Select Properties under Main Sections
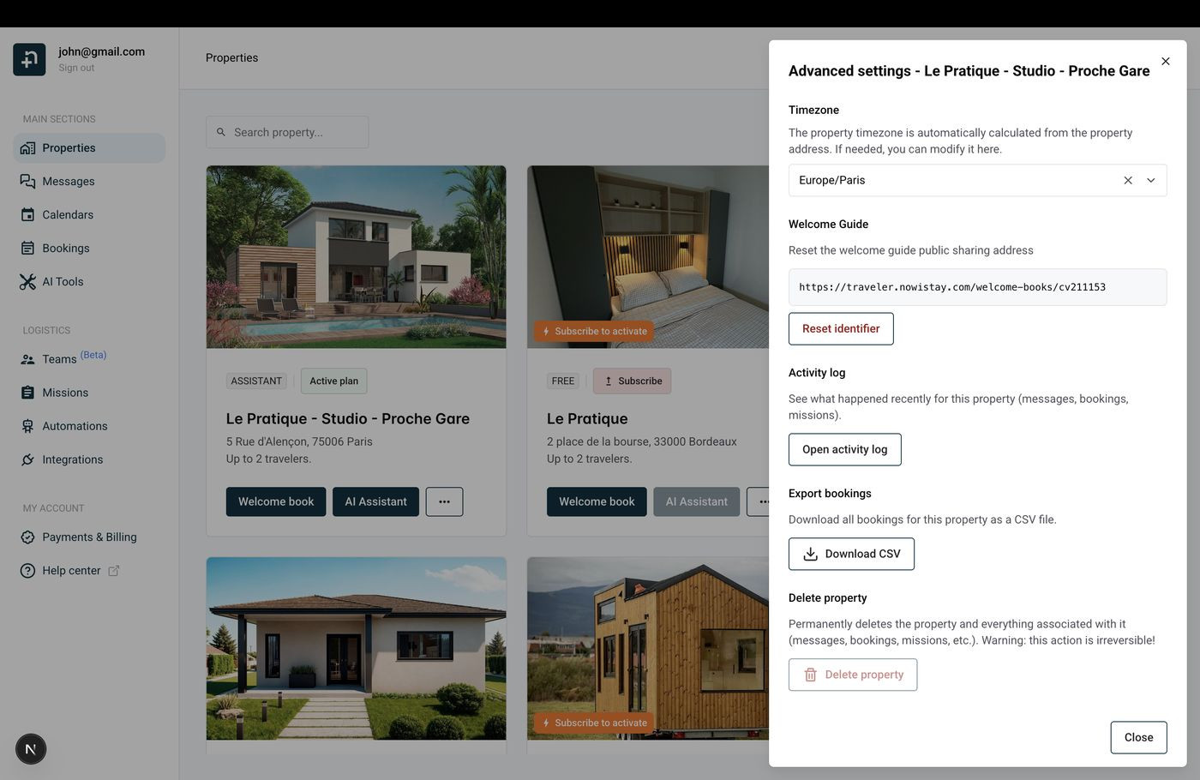 [69, 147]
